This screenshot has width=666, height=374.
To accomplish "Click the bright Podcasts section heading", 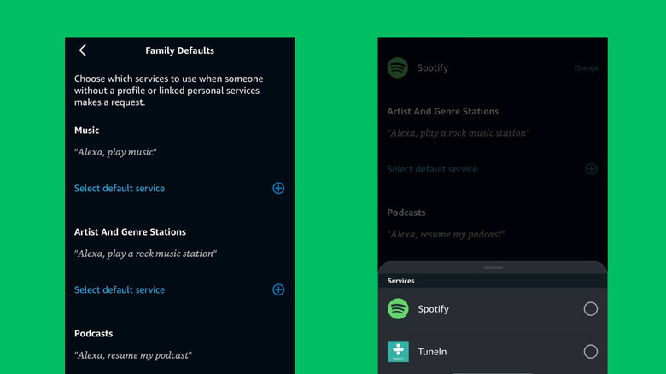I will 93,333.
